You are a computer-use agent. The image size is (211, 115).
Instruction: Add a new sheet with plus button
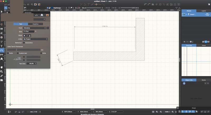pyautogui.click(x=184, y=42)
